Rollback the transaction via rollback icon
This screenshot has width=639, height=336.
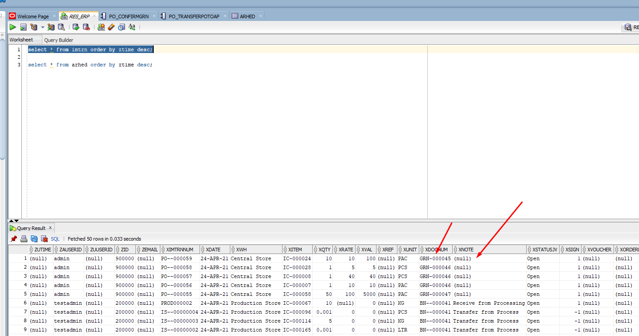click(x=86, y=27)
